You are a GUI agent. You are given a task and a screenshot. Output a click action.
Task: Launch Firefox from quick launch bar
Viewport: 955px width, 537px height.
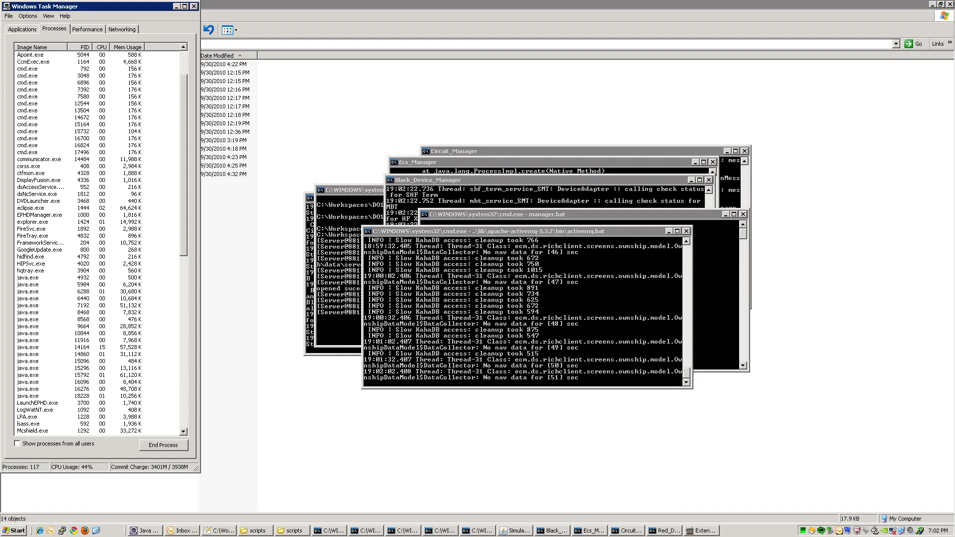[x=85, y=531]
